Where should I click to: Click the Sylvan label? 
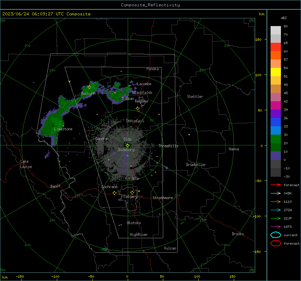tap(128, 99)
